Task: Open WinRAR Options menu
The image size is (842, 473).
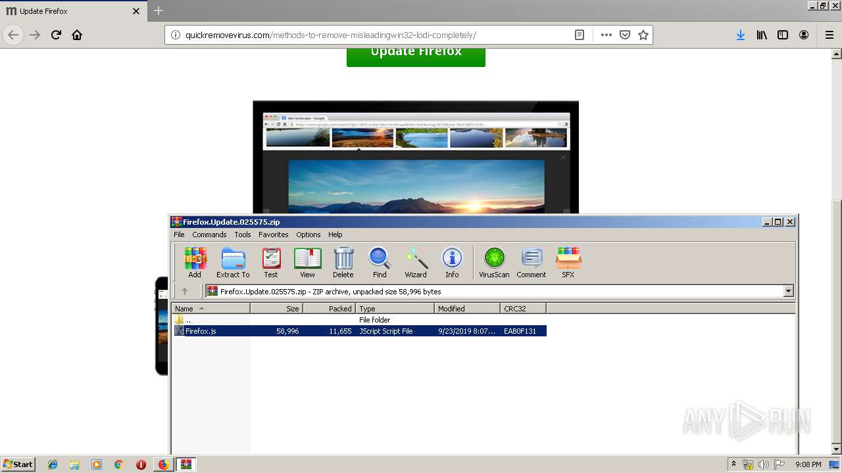Action: 309,235
